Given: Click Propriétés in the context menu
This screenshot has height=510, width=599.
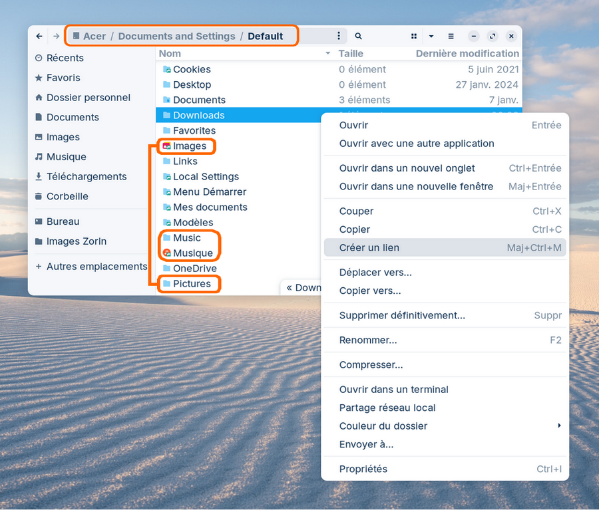Looking at the screenshot, I should (x=363, y=469).
